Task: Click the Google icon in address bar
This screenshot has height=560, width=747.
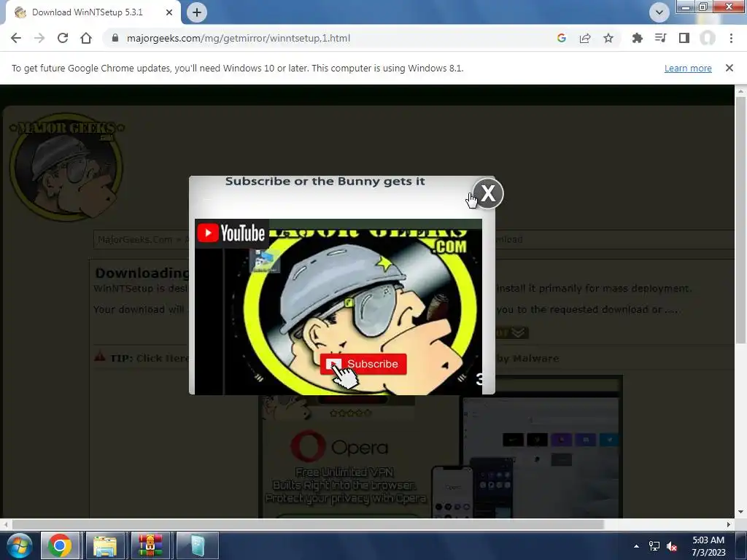Action: pyautogui.click(x=562, y=38)
